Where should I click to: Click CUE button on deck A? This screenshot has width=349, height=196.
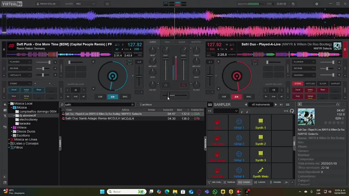click(100, 97)
